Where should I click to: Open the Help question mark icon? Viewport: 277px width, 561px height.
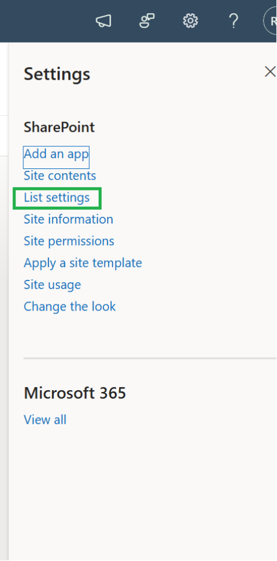[x=233, y=22]
